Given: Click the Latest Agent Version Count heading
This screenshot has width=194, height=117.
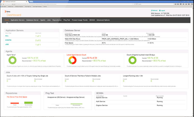Looking at the screenshot, I should click(x=76, y=55).
